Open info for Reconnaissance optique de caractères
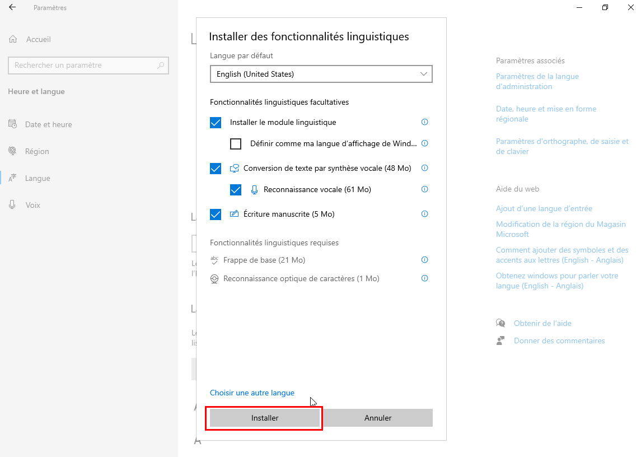Image resolution: width=641 pixels, height=457 pixels. point(424,278)
